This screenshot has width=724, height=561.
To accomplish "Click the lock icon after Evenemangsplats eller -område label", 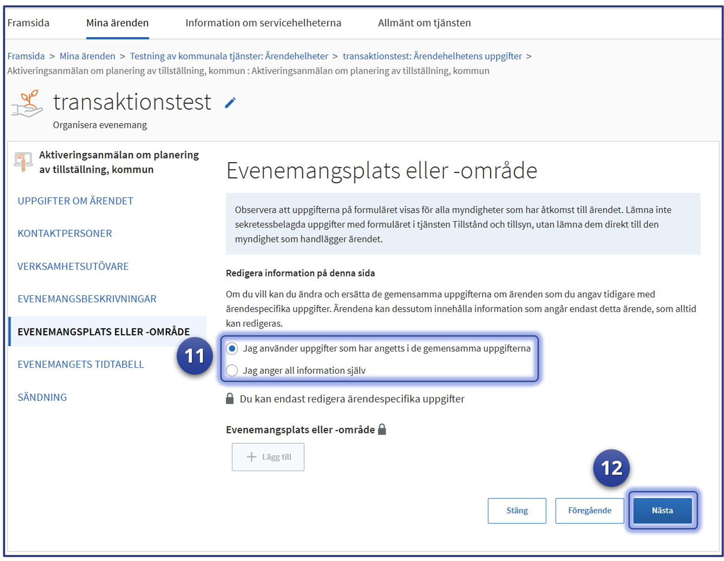I will tap(382, 429).
